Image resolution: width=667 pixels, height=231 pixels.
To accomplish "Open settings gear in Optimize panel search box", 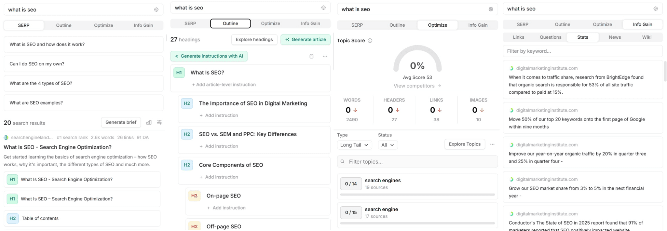I will click(491, 9).
